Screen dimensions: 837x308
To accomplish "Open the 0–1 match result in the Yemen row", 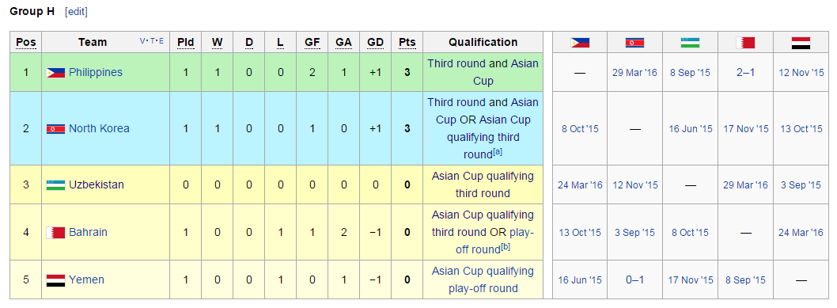I will click(634, 279).
